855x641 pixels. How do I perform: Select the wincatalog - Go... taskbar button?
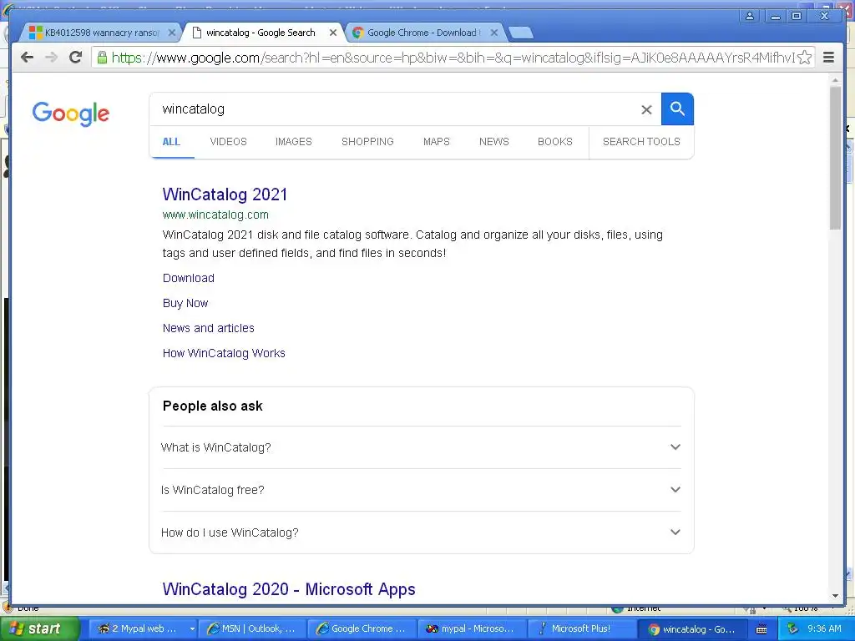point(692,628)
